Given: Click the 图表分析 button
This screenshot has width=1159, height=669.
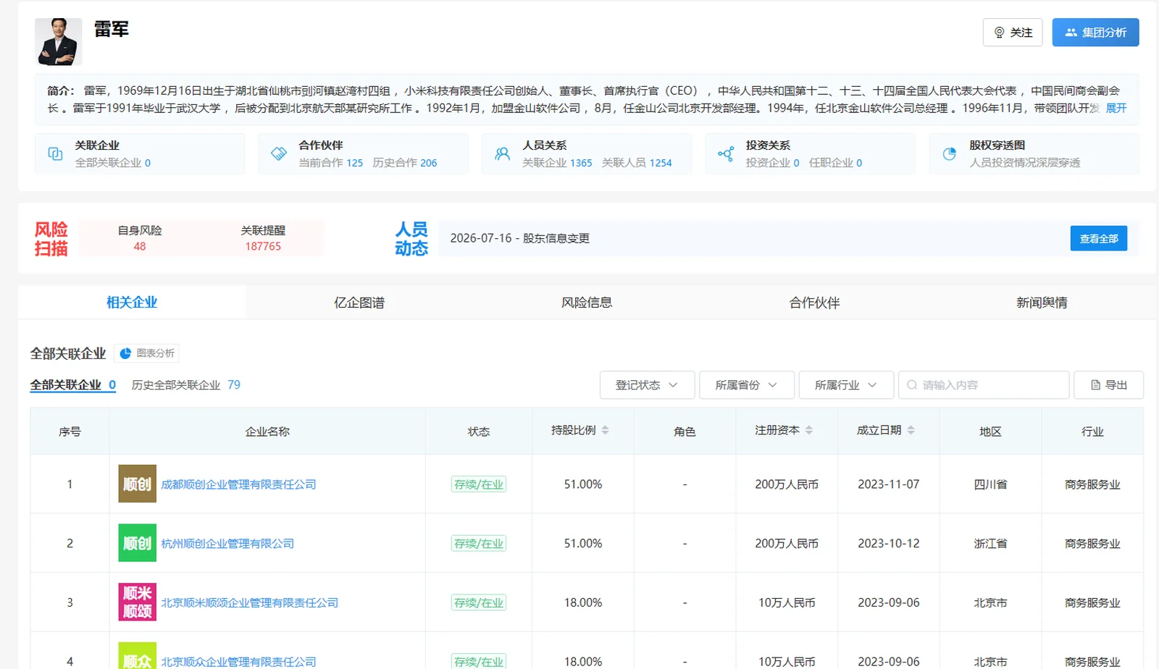Looking at the screenshot, I should 146,353.
